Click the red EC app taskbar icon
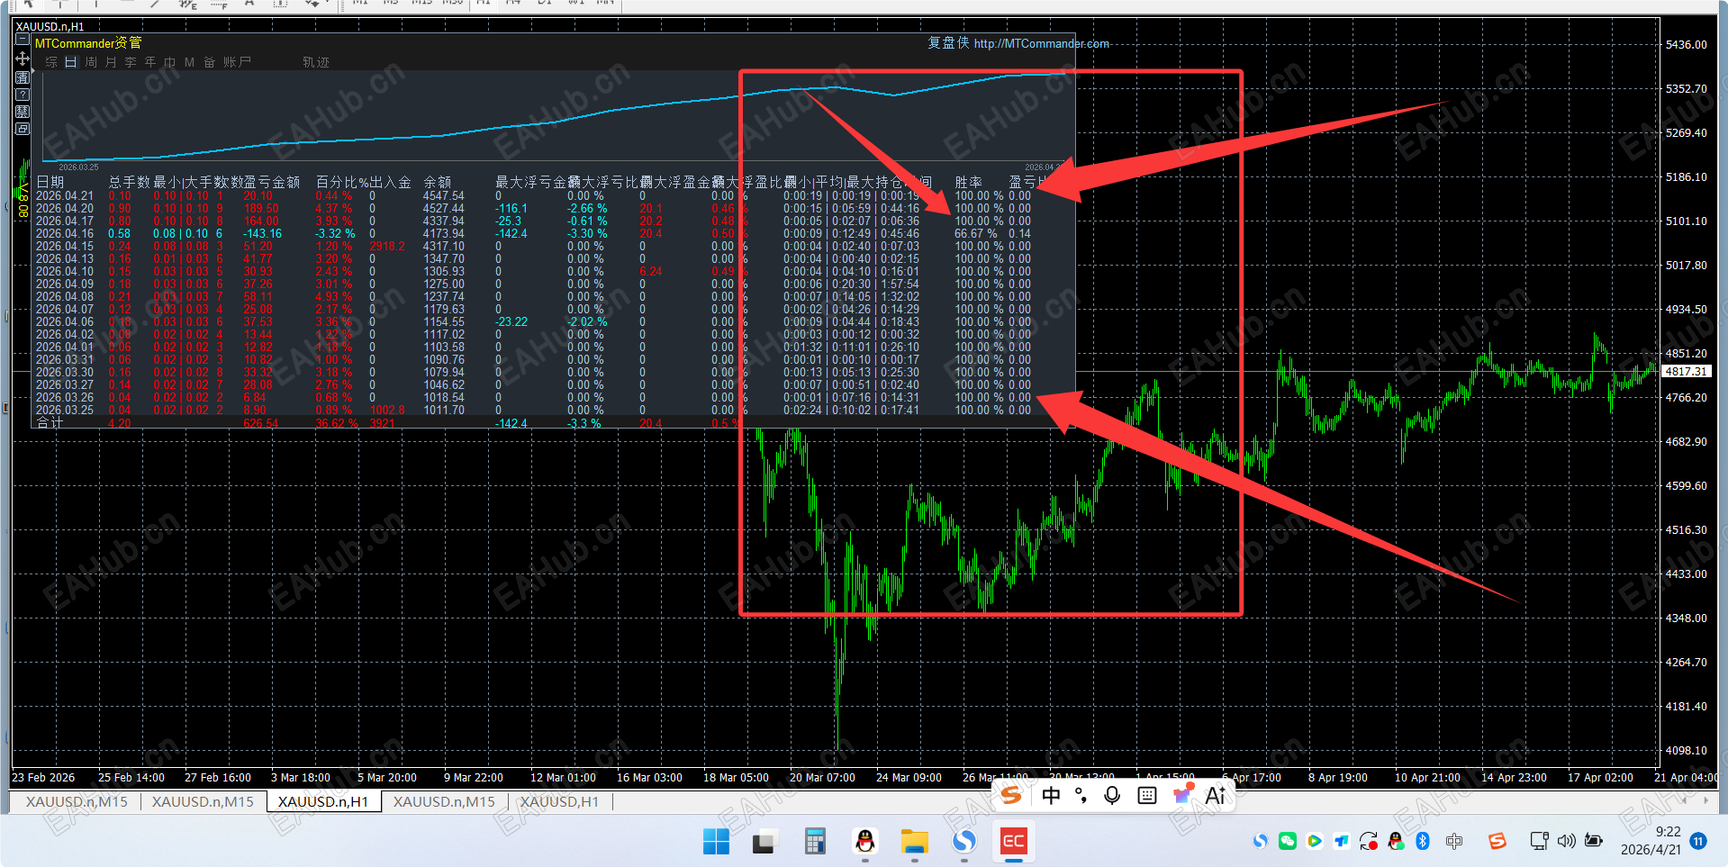Screen dimensions: 1728x867 point(1014,842)
